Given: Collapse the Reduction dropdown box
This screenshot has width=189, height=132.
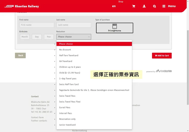Looking at the screenshot, I should (74, 37).
